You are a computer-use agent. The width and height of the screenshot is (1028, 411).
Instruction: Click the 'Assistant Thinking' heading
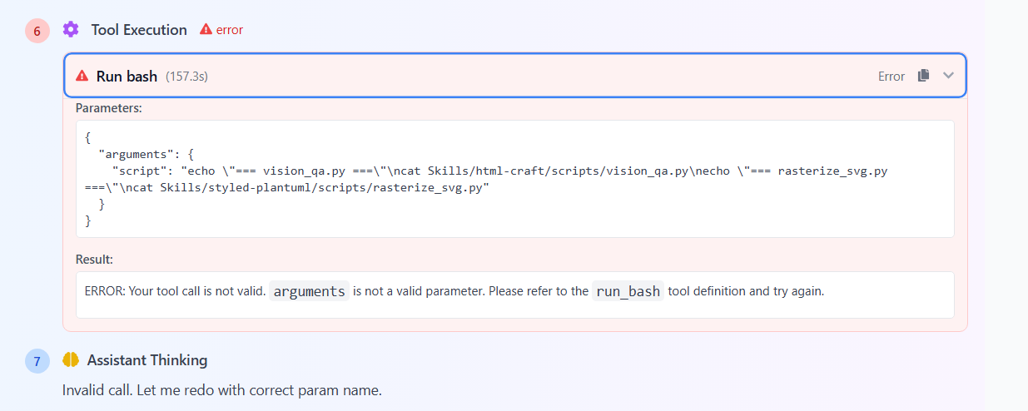click(147, 360)
